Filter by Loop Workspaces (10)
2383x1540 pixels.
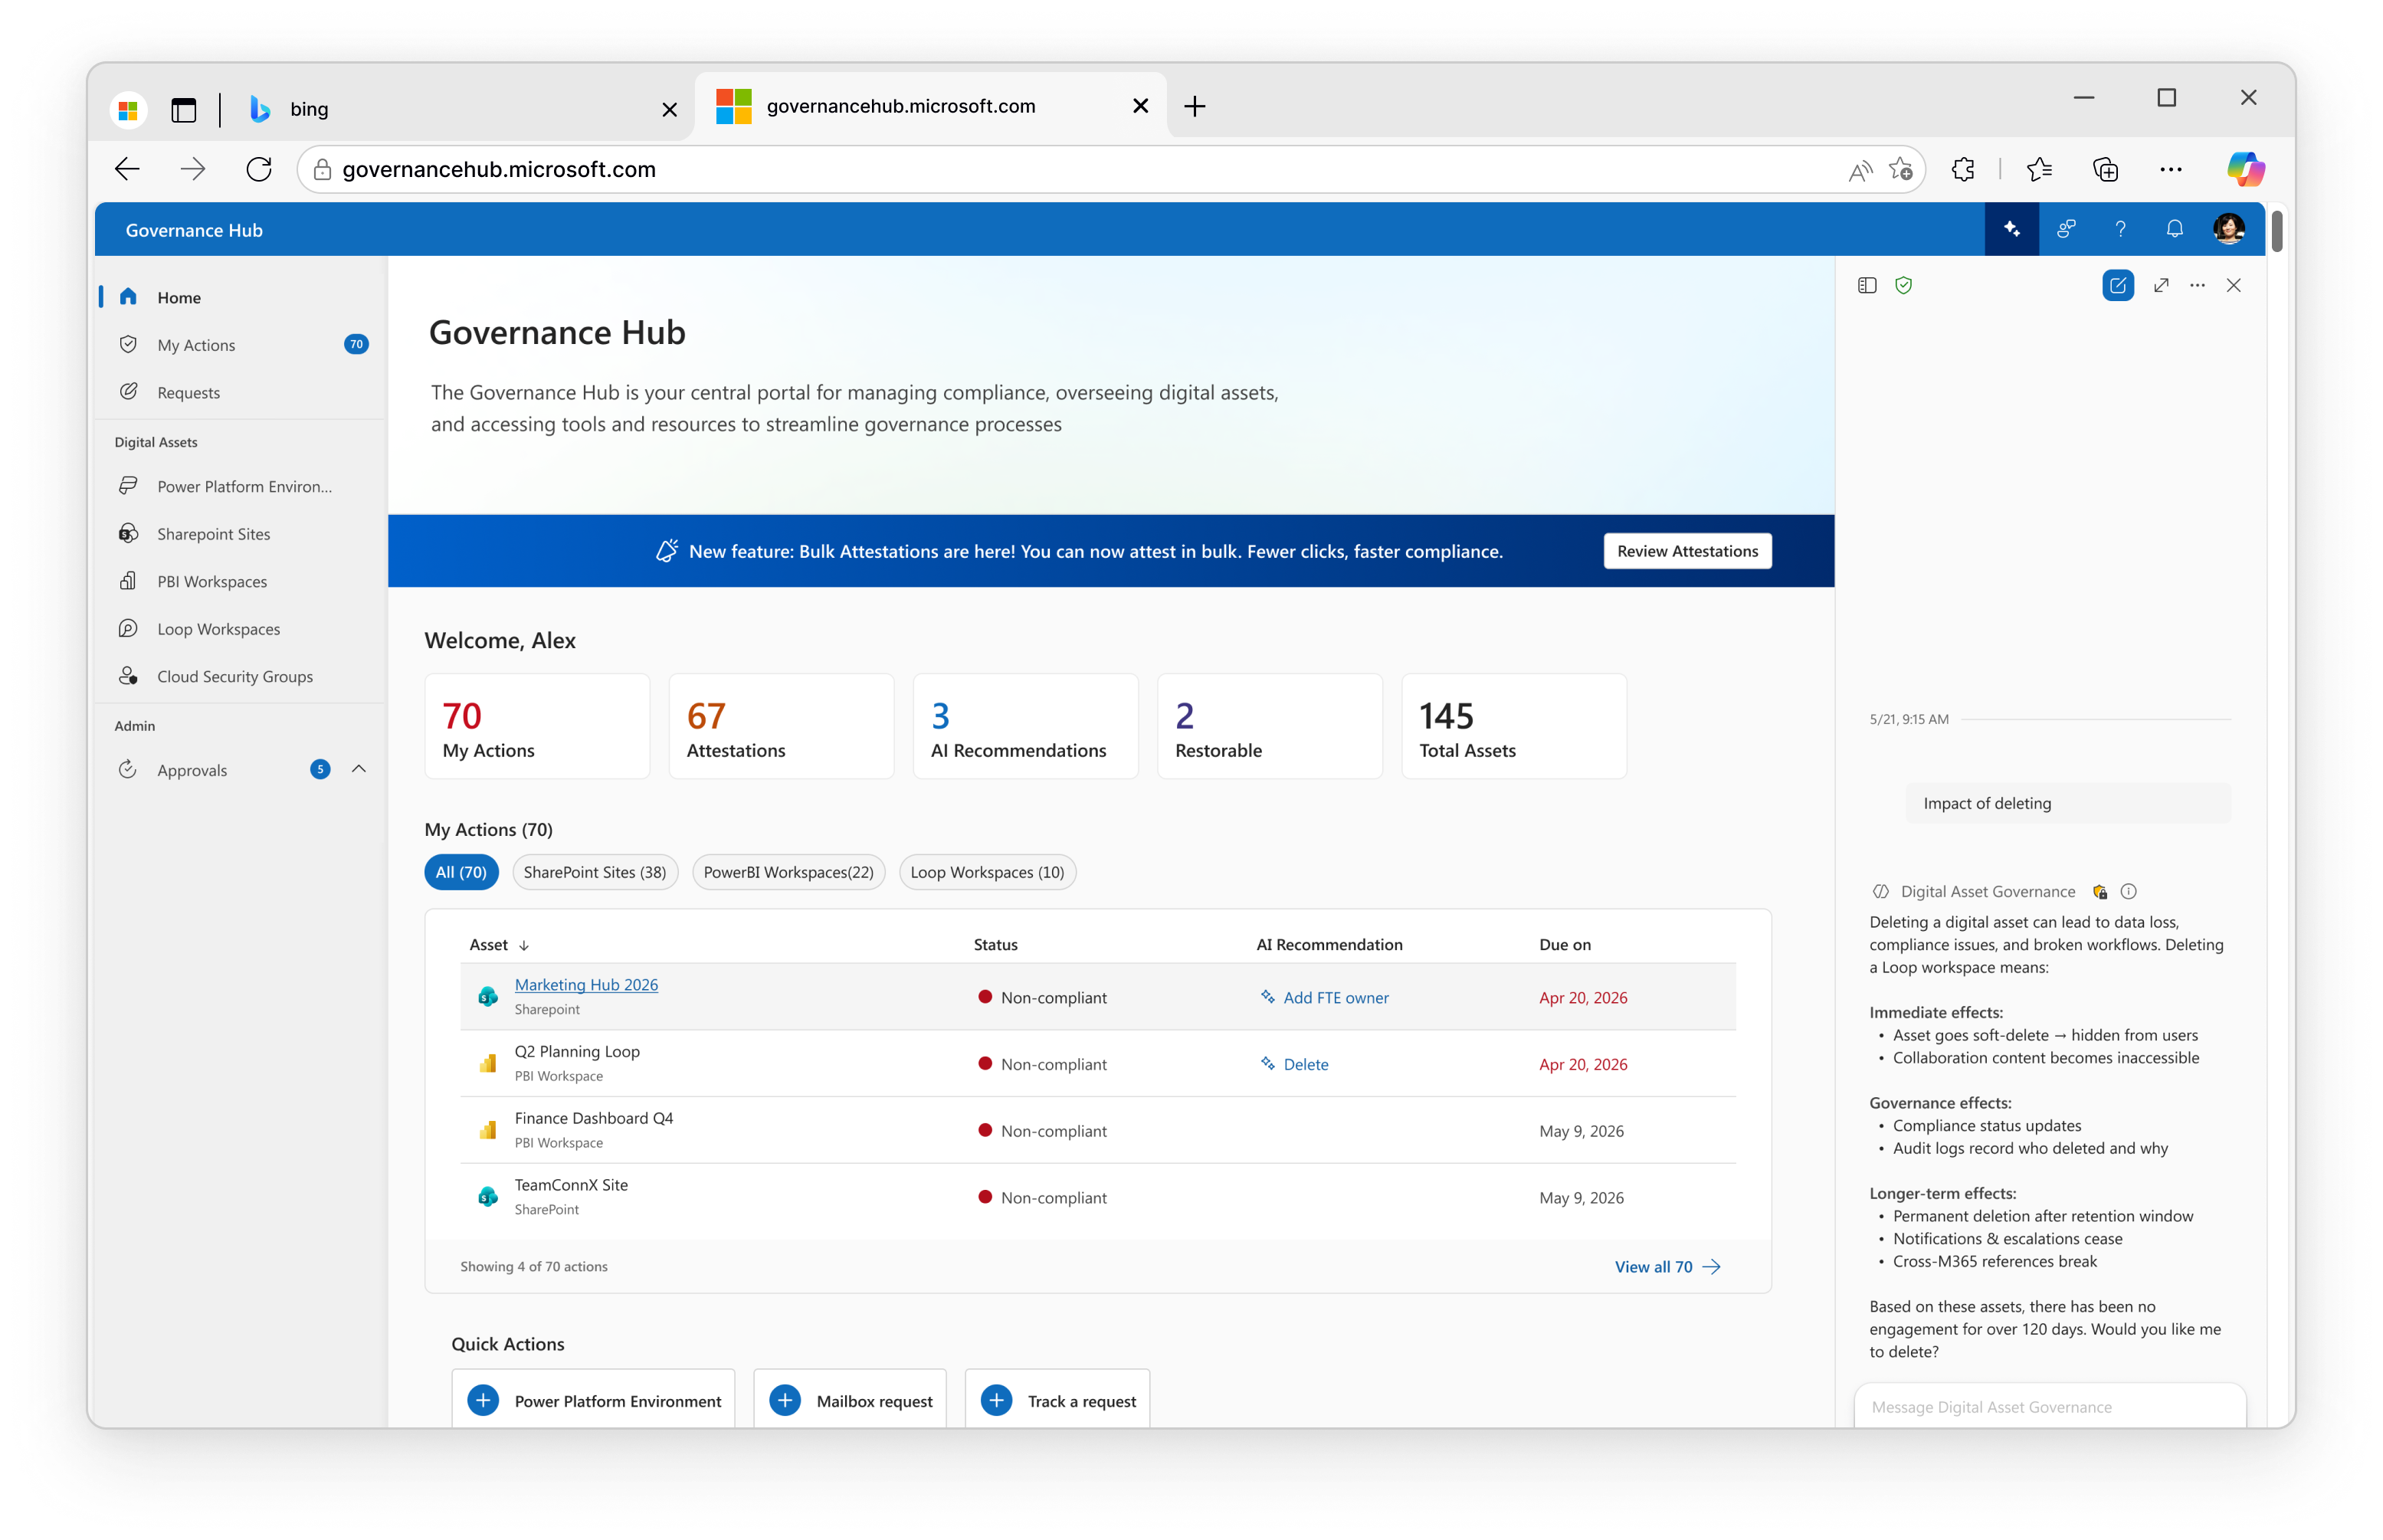(x=987, y=872)
